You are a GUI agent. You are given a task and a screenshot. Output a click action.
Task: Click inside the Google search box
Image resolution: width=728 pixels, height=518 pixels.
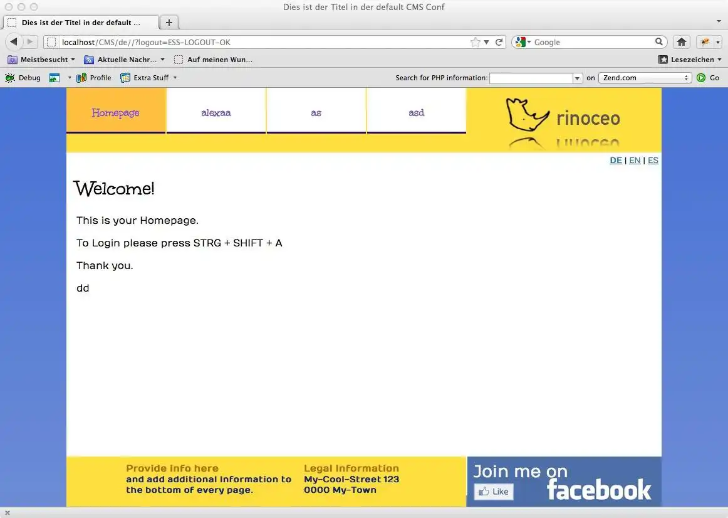pyautogui.click(x=593, y=42)
